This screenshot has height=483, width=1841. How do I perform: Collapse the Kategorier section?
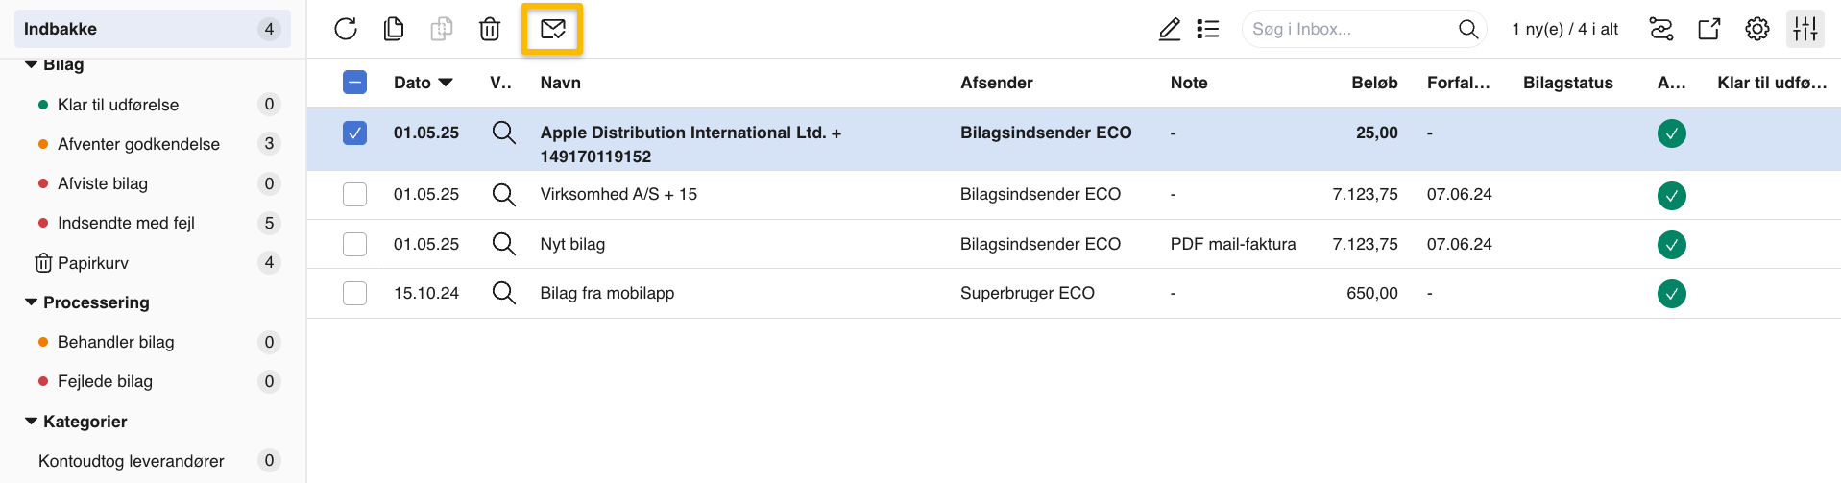click(x=32, y=422)
